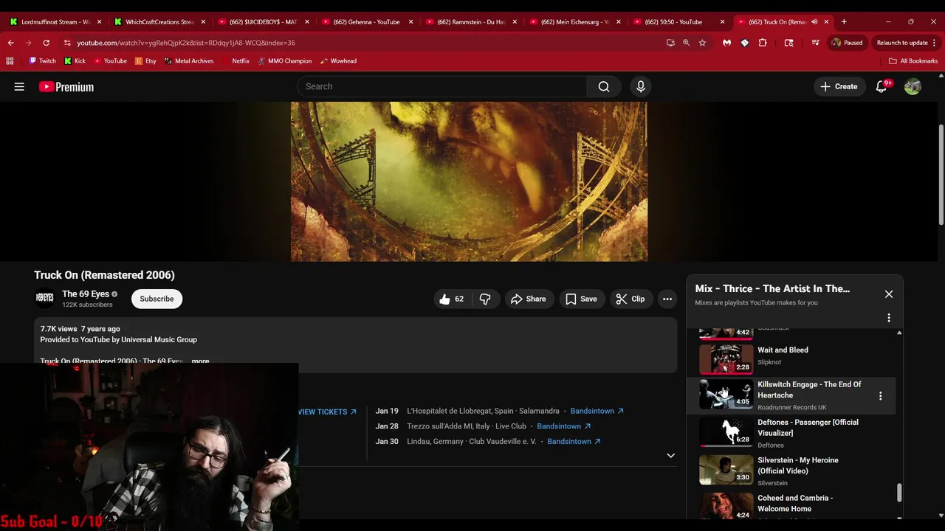Switch to 50:50 - YouTube tab
The width and height of the screenshot is (945, 531).
(x=678, y=21)
